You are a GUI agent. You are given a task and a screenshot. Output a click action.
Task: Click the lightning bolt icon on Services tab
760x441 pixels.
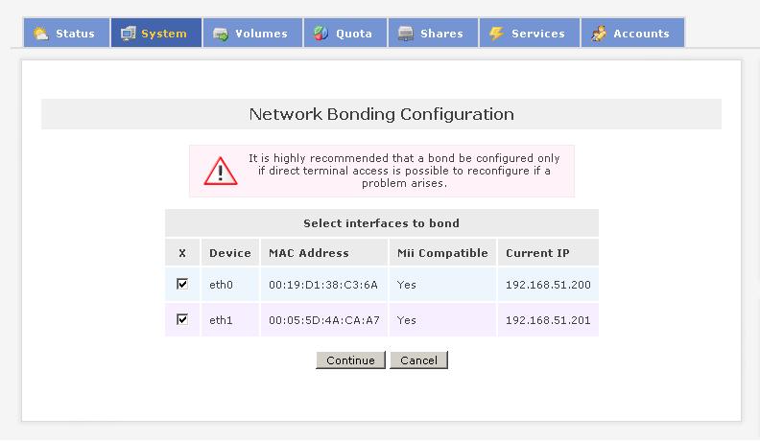point(496,34)
